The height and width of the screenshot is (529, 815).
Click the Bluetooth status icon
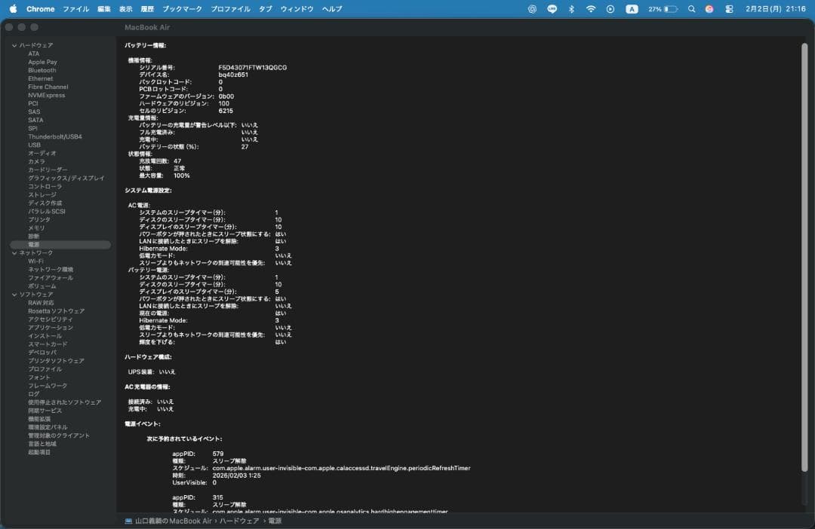coord(571,9)
